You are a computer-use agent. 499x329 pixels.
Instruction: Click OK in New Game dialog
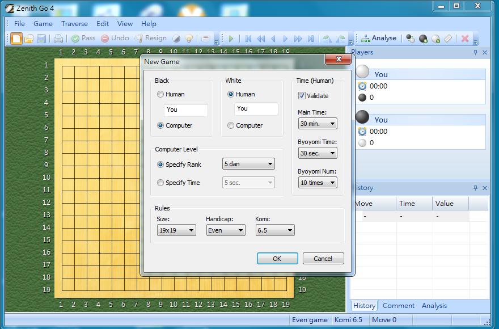click(277, 259)
